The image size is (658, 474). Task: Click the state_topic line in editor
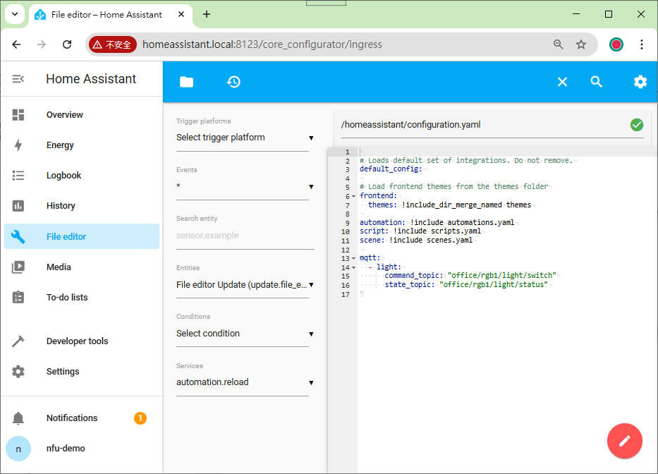466,285
